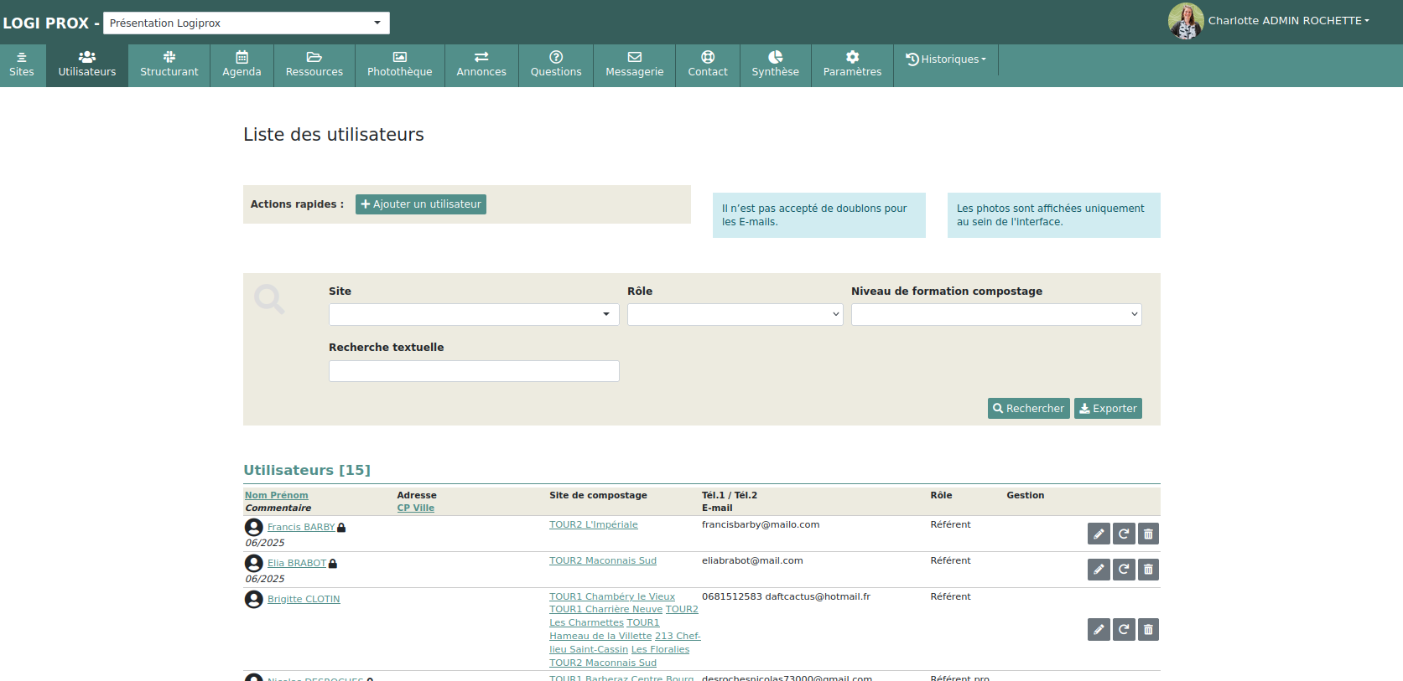The height and width of the screenshot is (681, 1403).
Task: Click Francis BARBY avatar icon
Action: click(254, 527)
